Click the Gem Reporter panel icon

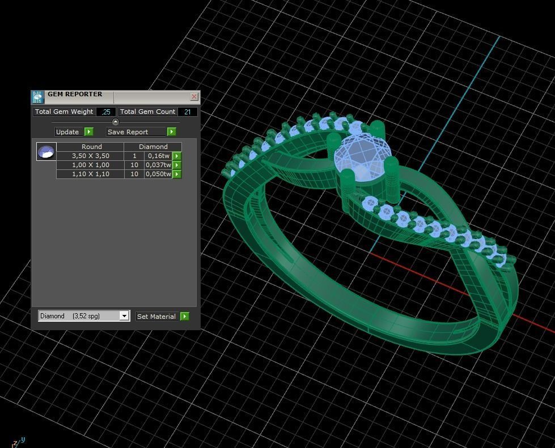[37, 96]
